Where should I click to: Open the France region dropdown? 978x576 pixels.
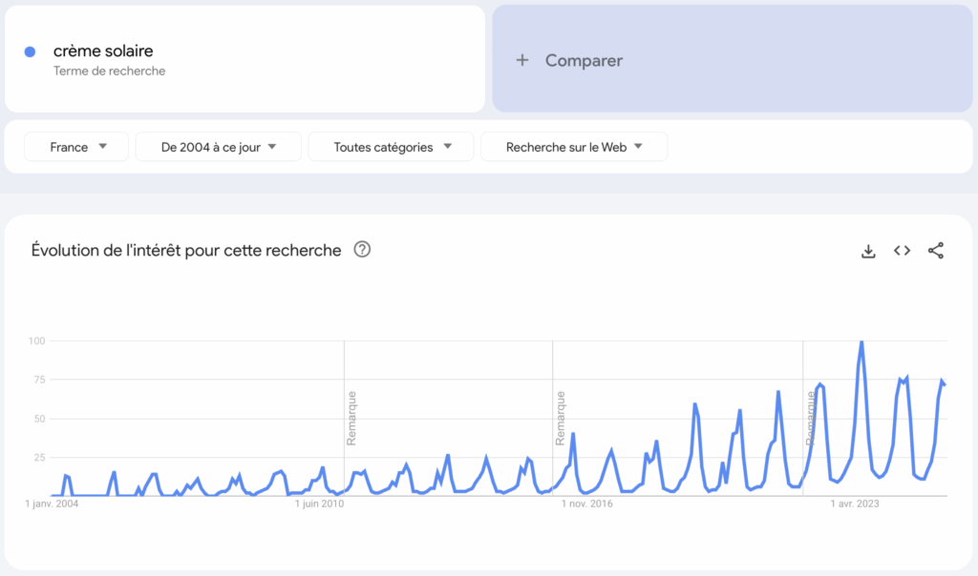tap(75, 146)
